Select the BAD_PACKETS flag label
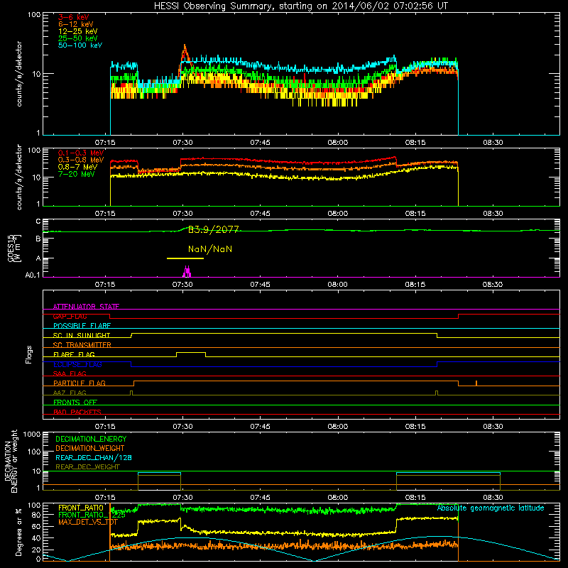Screen dimensions: 568x568 (x=77, y=412)
